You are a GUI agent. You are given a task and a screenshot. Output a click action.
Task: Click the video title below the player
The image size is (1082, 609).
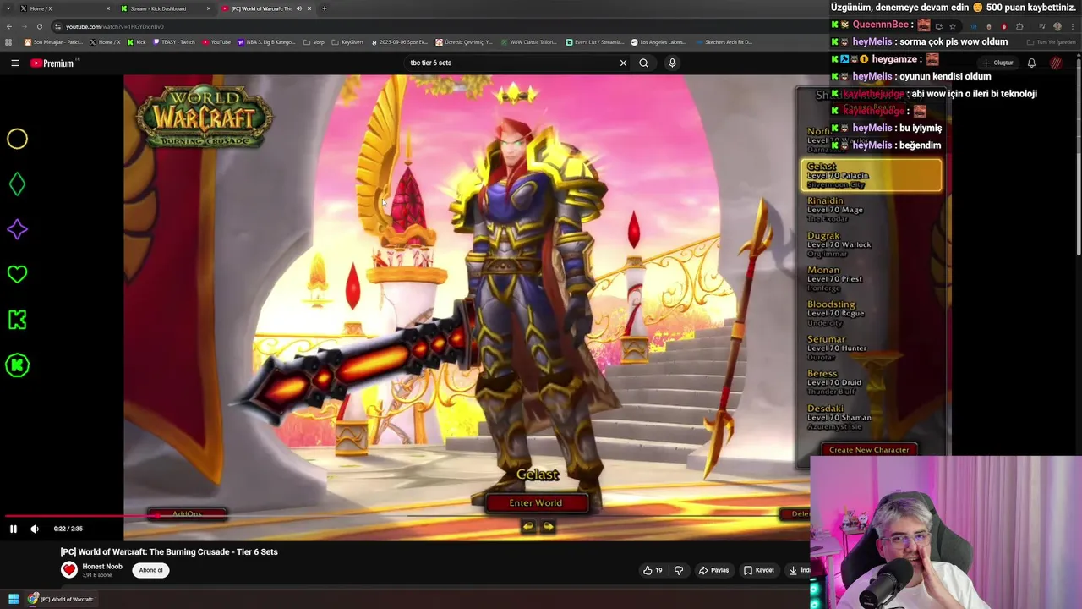click(169, 551)
